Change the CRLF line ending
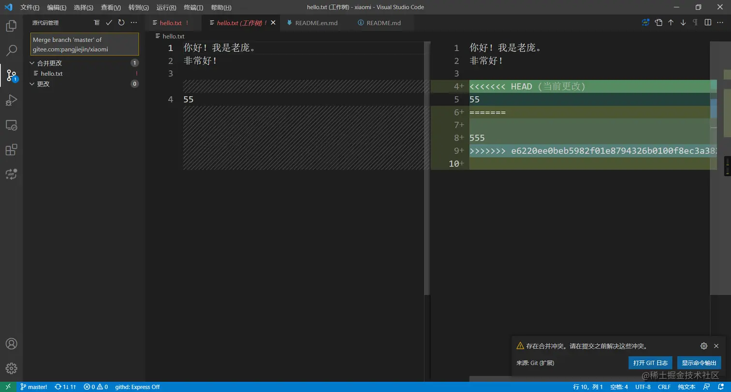731x392 pixels. pos(664,387)
